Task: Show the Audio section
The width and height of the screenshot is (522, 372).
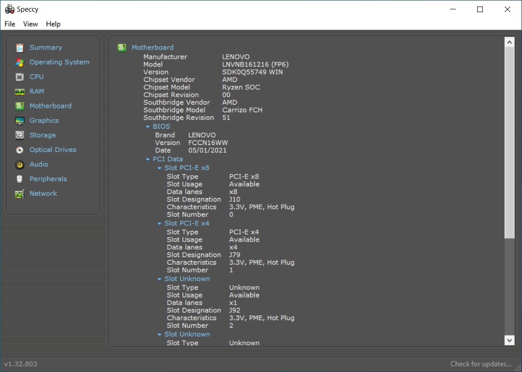Action: tap(39, 165)
